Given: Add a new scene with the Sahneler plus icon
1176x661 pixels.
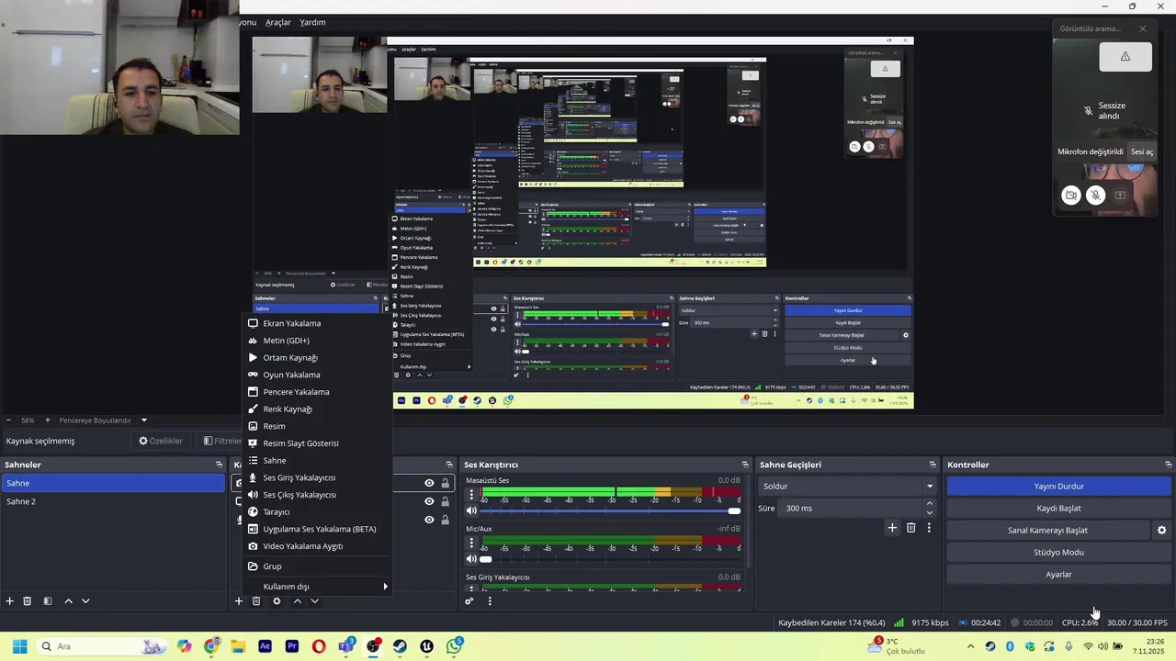Looking at the screenshot, I should (x=10, y=601).
